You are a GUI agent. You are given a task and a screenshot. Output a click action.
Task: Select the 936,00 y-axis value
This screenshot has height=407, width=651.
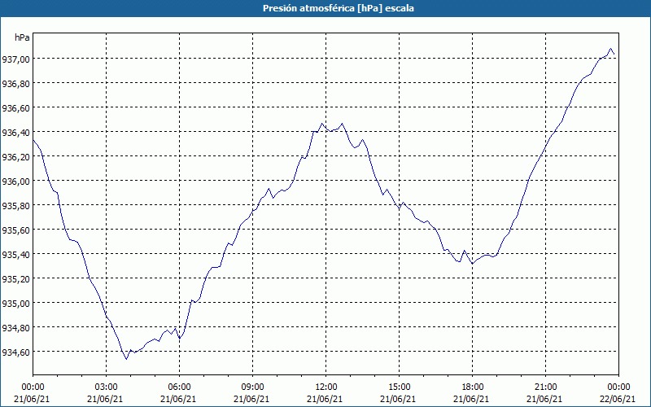(x=15, y=182)
